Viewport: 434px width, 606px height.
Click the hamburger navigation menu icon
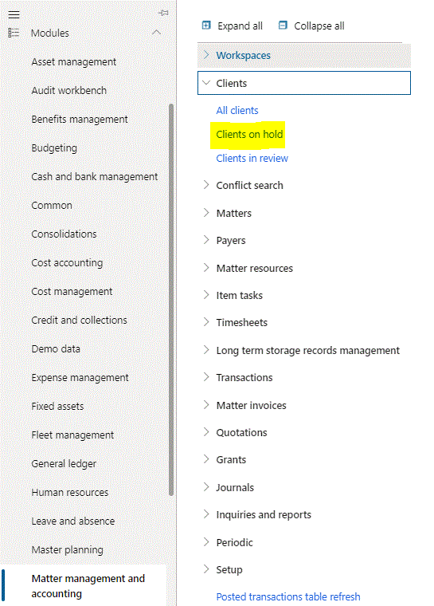[14, 14]
